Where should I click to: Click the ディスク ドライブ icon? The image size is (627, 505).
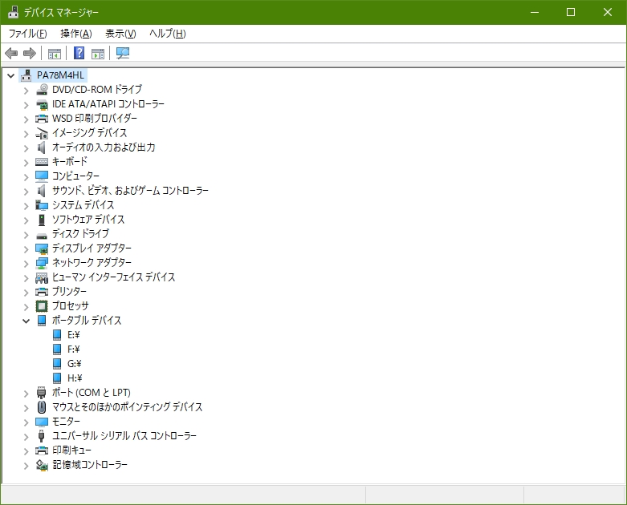pyautogui.click(x=42, y=235)
